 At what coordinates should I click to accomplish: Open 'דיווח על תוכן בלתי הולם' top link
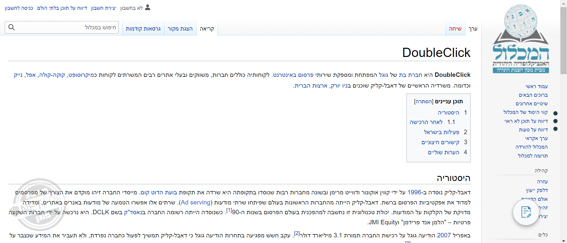pos(62,8)
